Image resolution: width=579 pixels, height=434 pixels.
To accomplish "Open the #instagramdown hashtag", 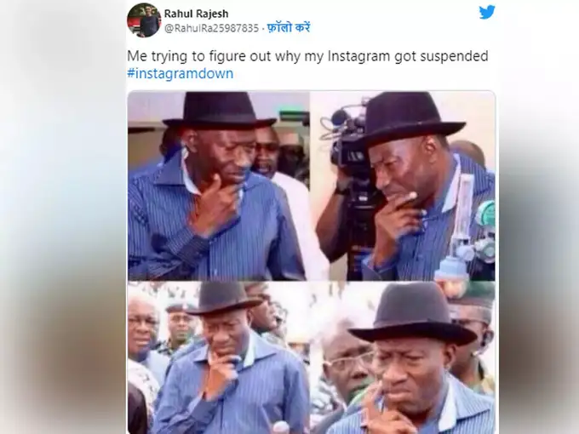I will point(180,74).
